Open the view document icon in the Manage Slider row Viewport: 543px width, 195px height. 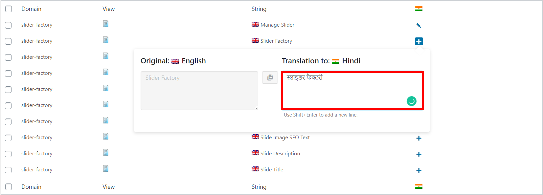[x=106, y=24]
